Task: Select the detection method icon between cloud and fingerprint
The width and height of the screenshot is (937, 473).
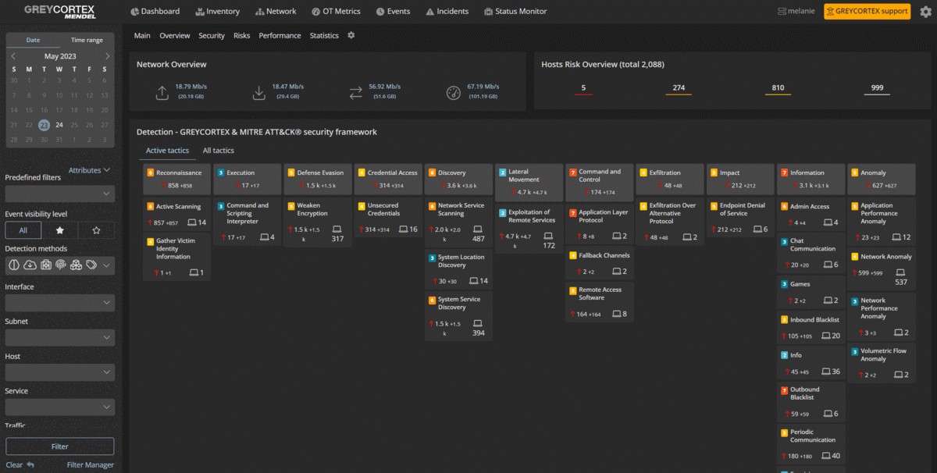Action: pos(45,265)
